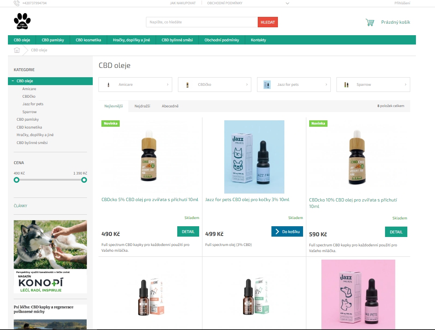Open Jazz for pets CBD olej pro kočky link
The height and width of the screenshot is (330, 435).
[x=247, y=200]
